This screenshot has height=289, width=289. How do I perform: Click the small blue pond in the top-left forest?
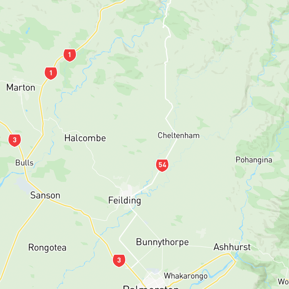[27, 30]
